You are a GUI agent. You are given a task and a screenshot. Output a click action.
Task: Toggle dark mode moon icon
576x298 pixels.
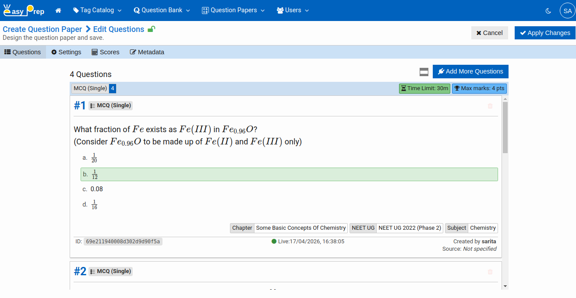click(x=548, y=11)
